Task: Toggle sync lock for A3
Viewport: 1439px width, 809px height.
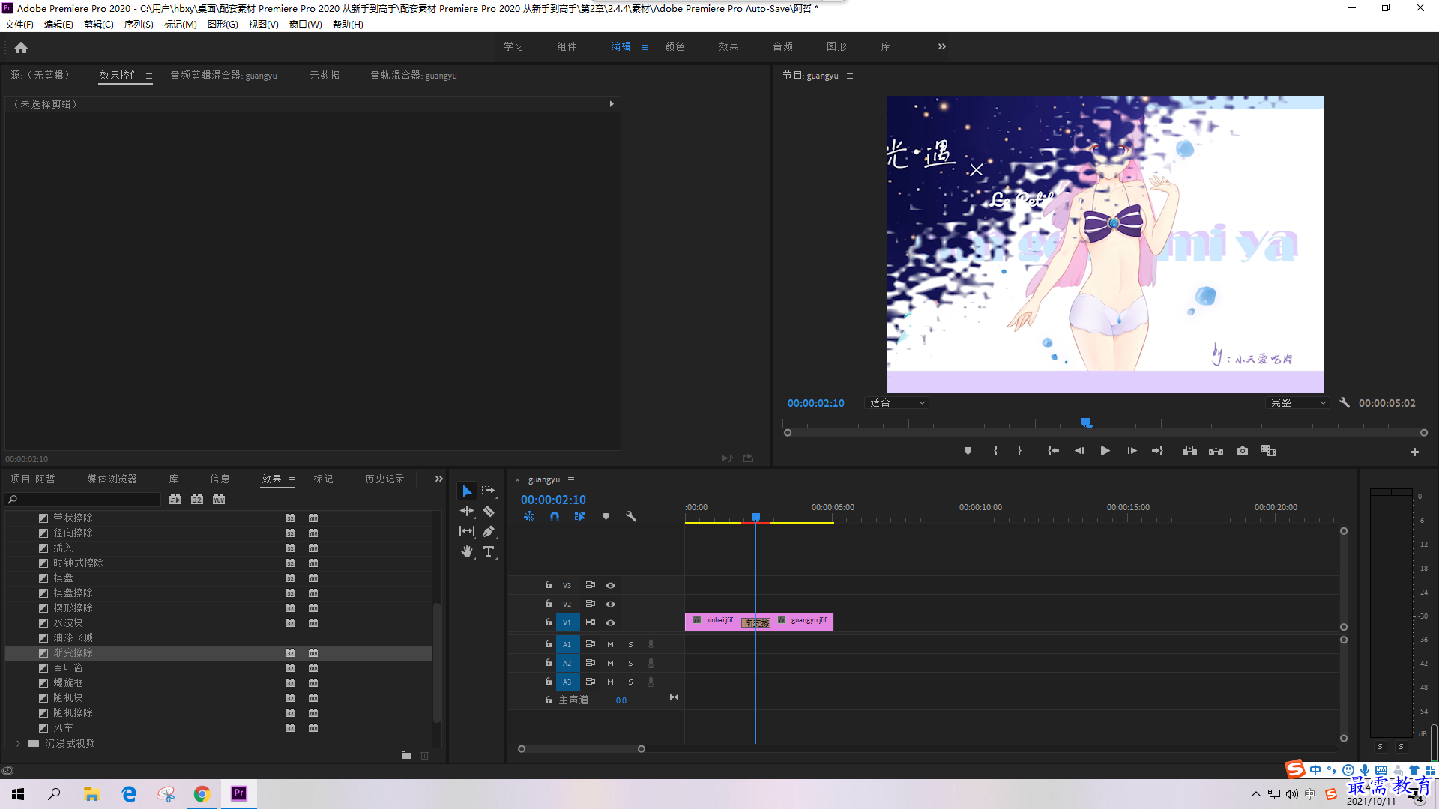Action: [x=590, y=682]
